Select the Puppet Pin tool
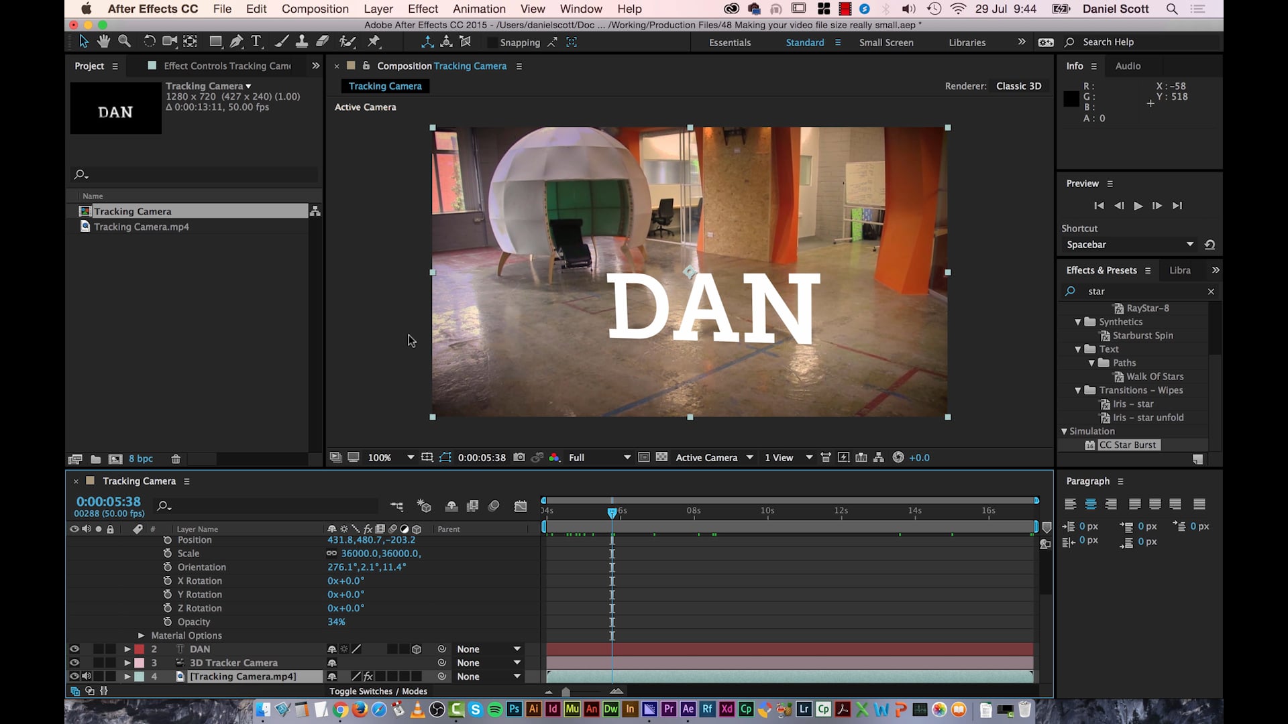 pyautogui.click(x=374, y=42)
